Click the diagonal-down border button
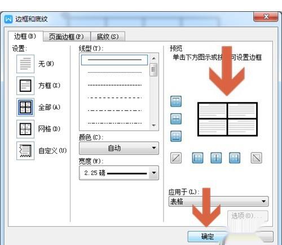This screenshot has height=245, width=282. tap(257, 158)
